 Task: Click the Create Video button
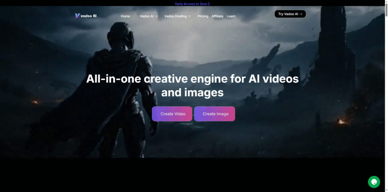click(172, 114)
